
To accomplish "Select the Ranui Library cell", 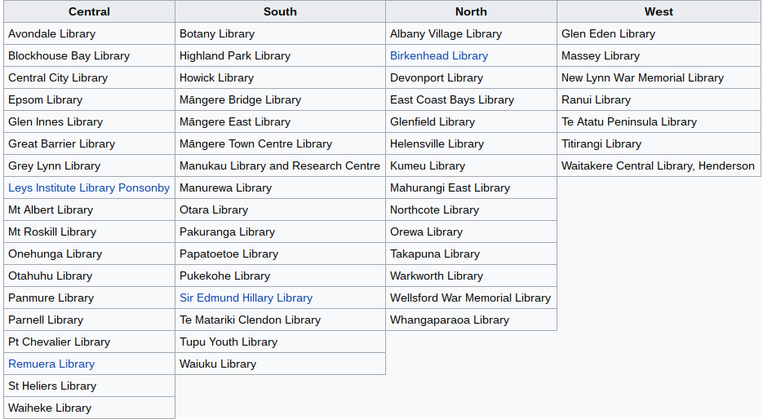I will point(659,99).
